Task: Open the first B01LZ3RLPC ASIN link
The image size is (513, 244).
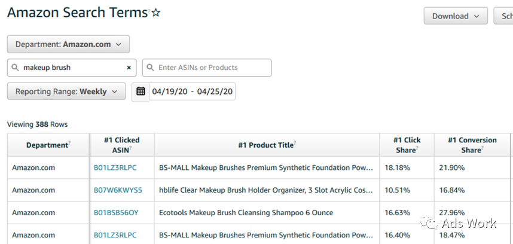Action: (115, 168)
